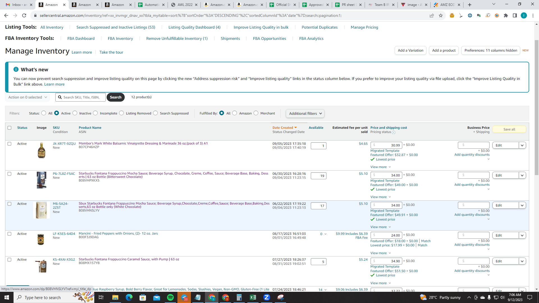Open the Chrome extensions puzzle menu
The image size is (539, 303).
tap(506, 15)
